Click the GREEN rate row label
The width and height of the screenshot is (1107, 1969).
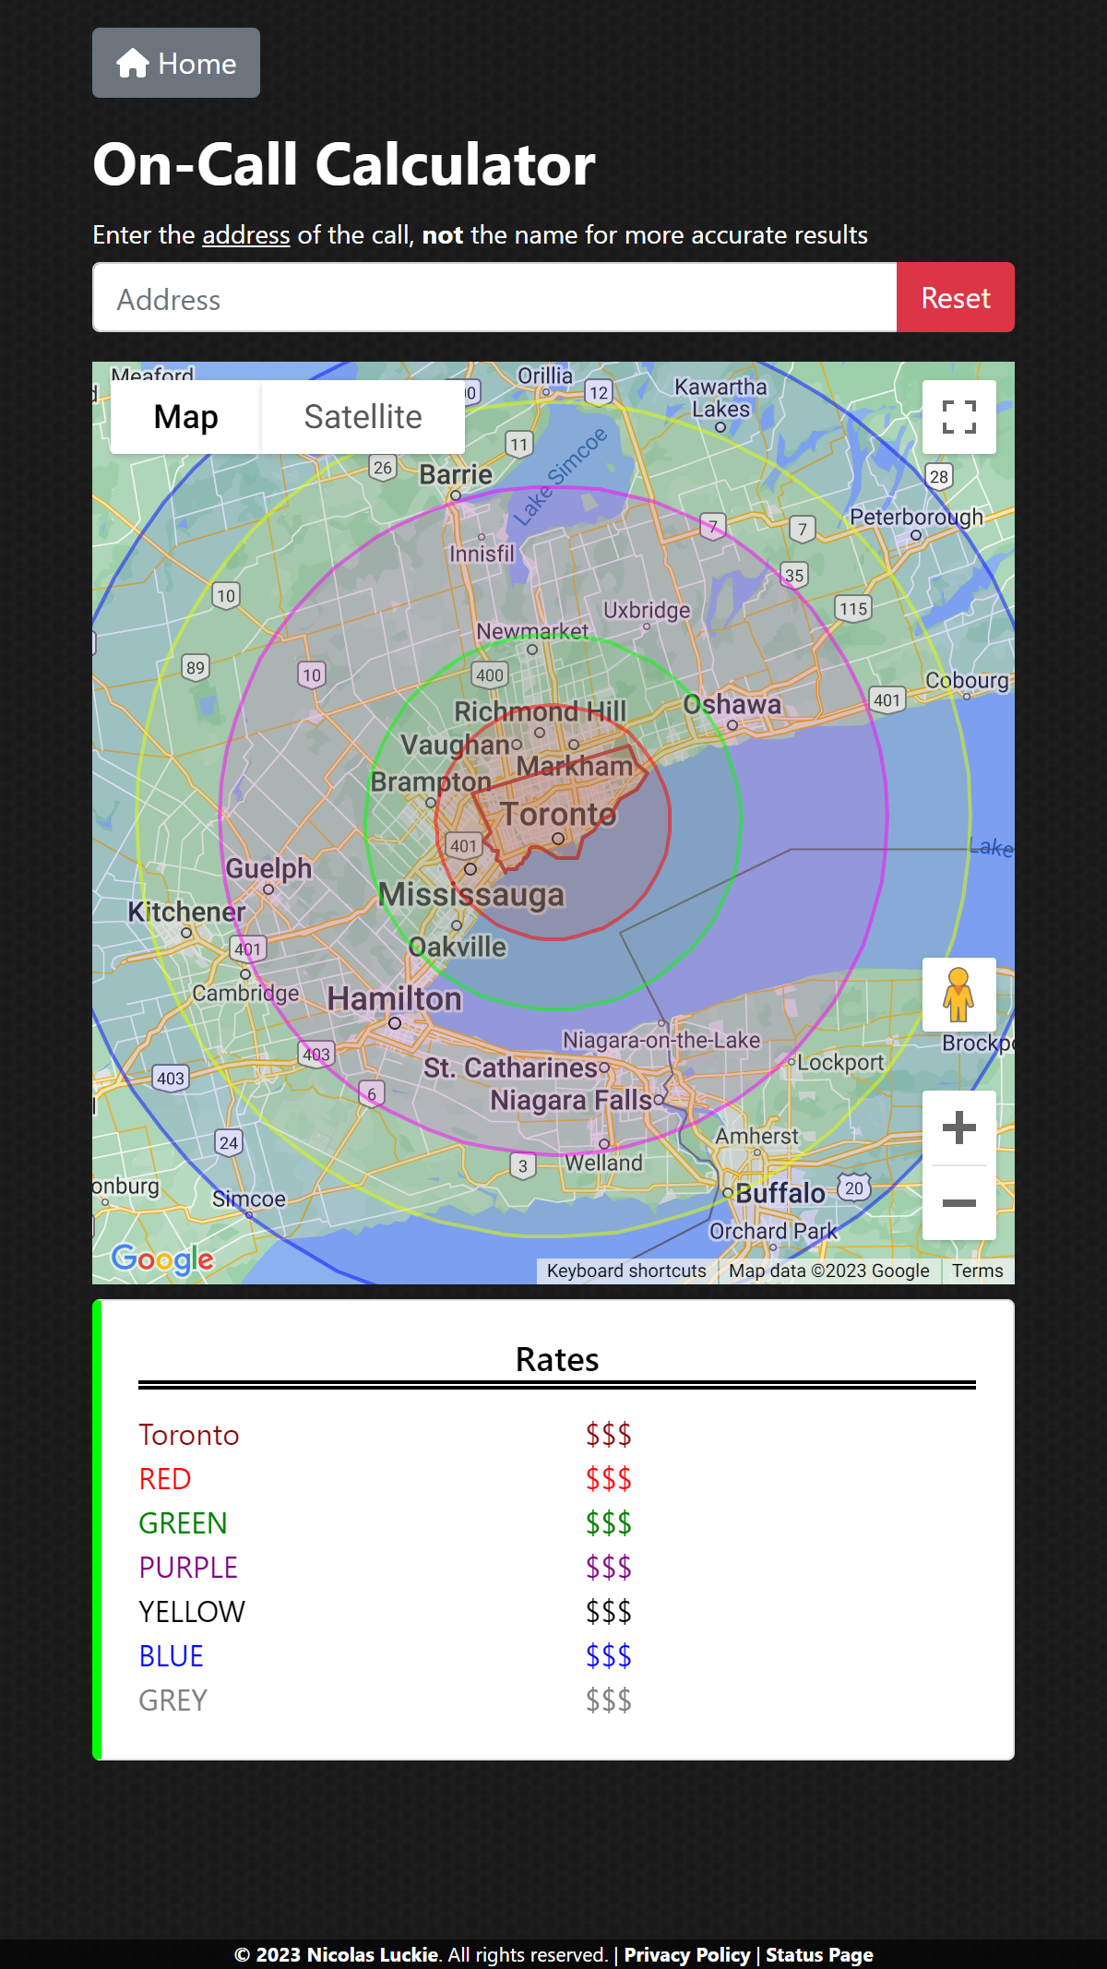183,1523
